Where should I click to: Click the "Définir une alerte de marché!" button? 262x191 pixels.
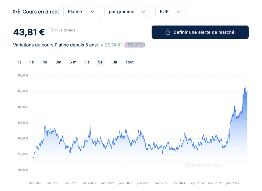[200, 32]
